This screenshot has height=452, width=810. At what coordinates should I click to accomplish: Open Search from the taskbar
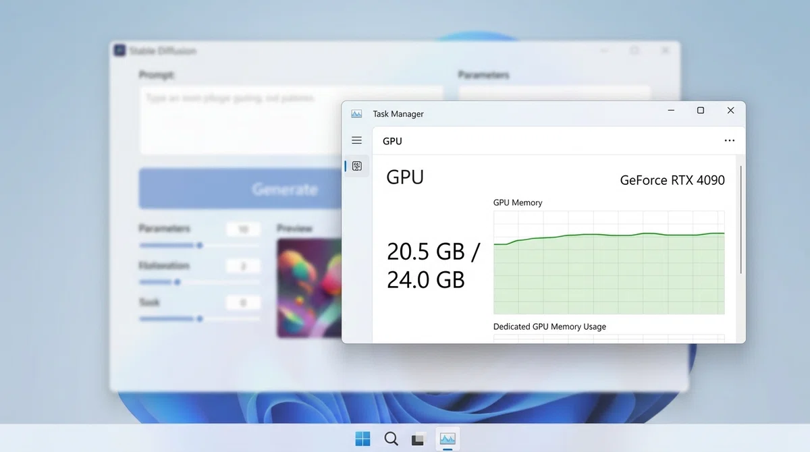[391, 439]
